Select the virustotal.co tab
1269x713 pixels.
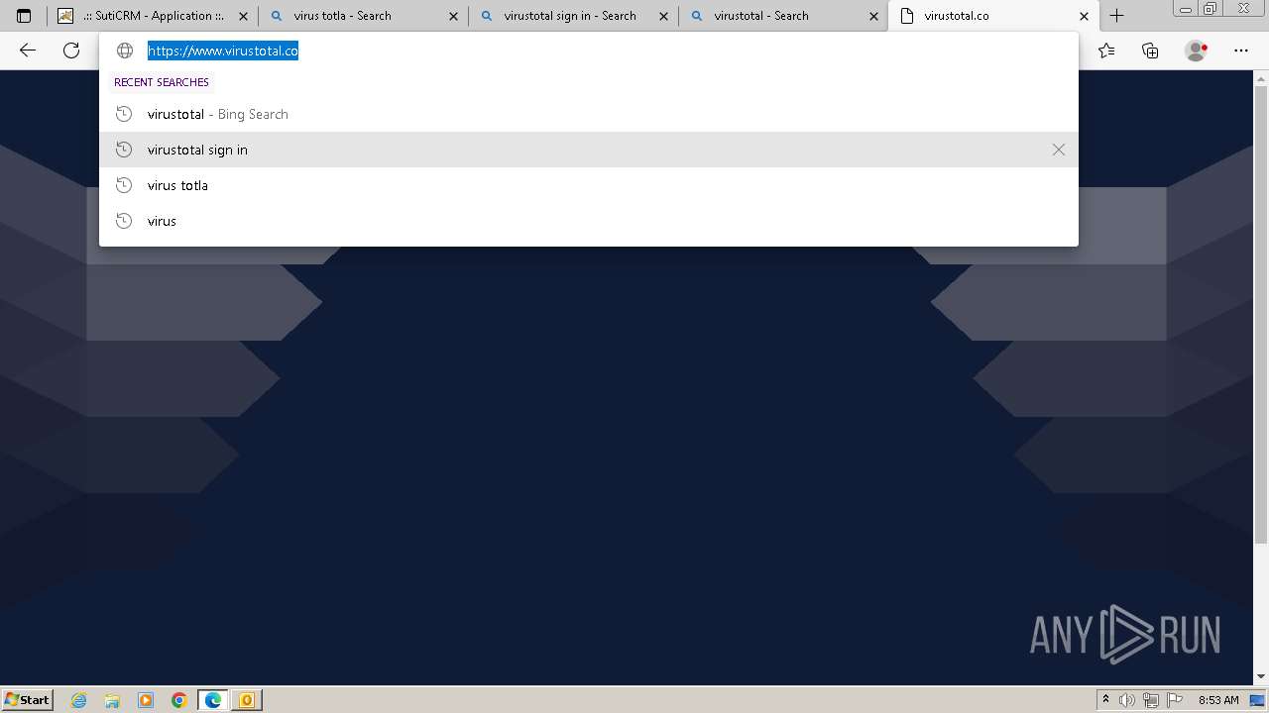993,16
